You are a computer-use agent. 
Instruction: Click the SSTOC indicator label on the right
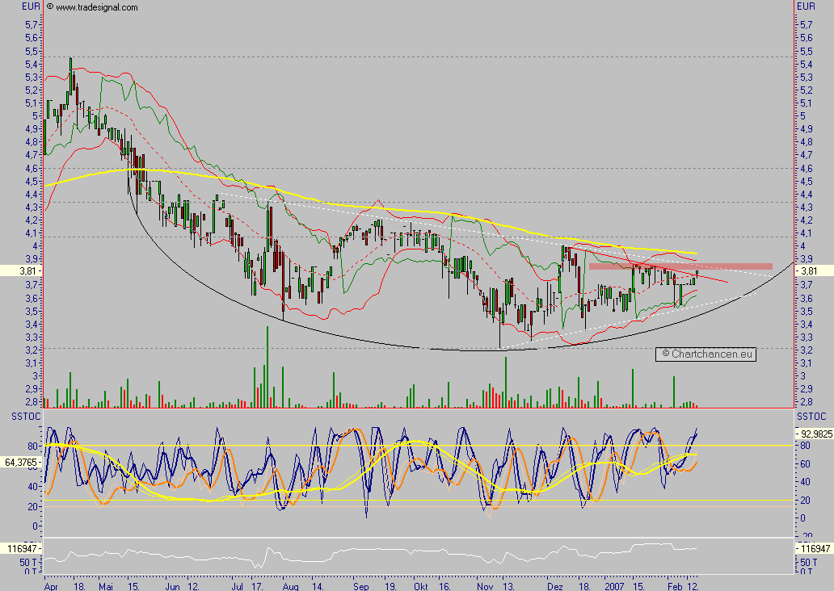[x=811, y=417]
